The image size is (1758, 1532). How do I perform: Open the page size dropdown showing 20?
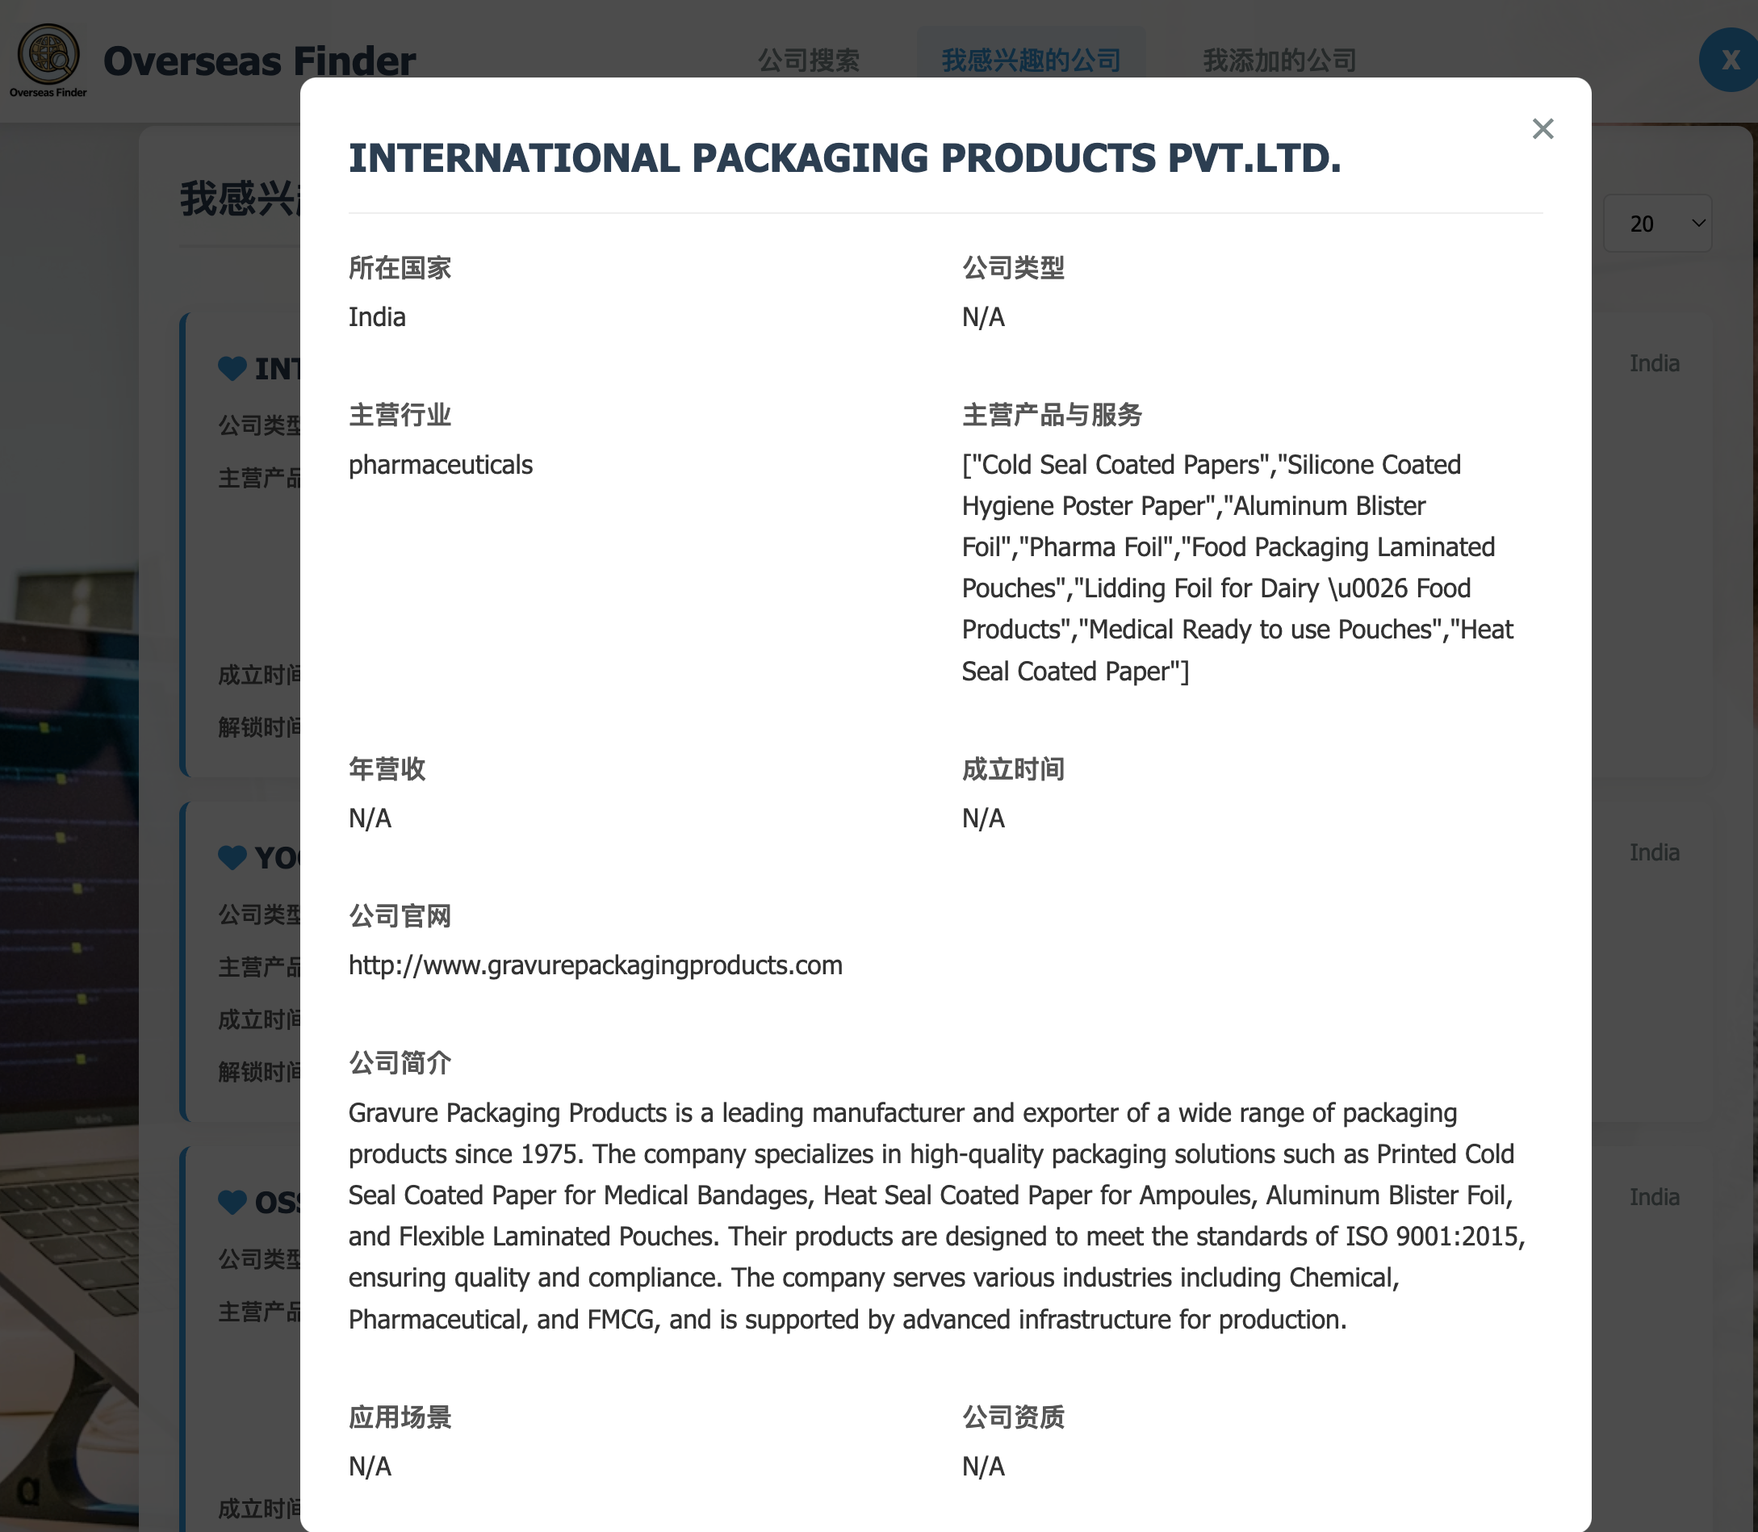[x=1657, y=223]
